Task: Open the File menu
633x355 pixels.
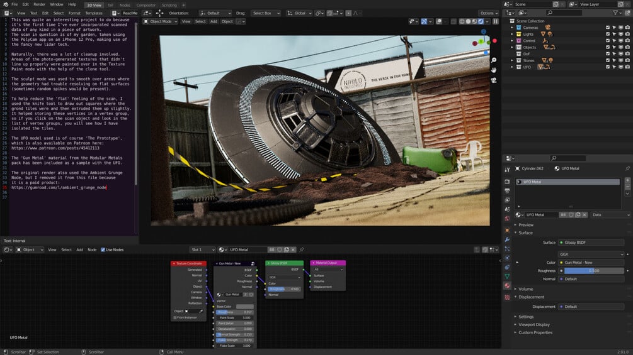Action: (14, 4)
